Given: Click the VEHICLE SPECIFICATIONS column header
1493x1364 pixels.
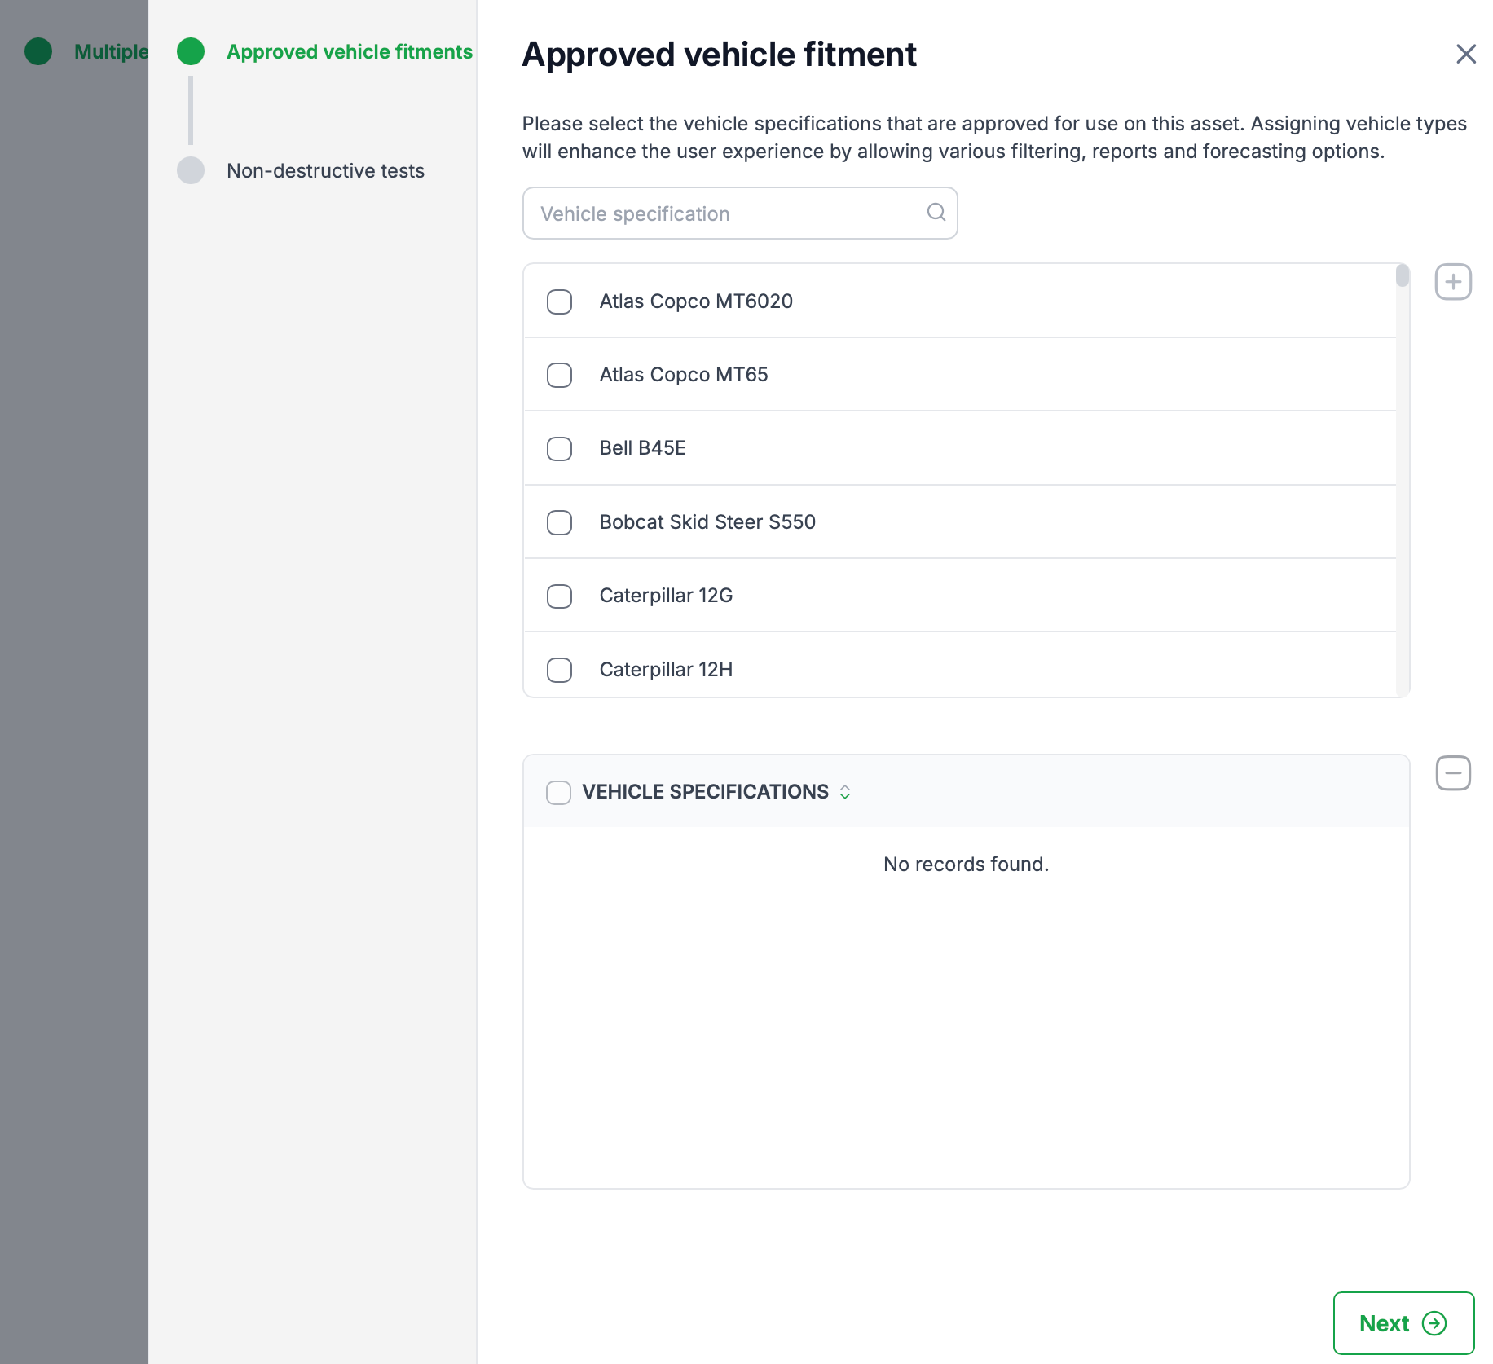Looking at the screenshot, I should pyautogui.click(x=705, y=792).
